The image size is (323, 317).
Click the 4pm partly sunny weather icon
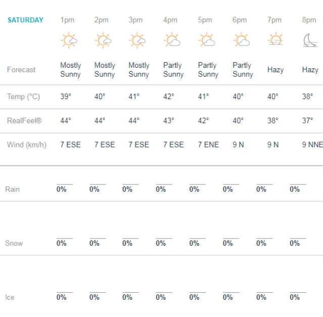(x=172, y=39)
